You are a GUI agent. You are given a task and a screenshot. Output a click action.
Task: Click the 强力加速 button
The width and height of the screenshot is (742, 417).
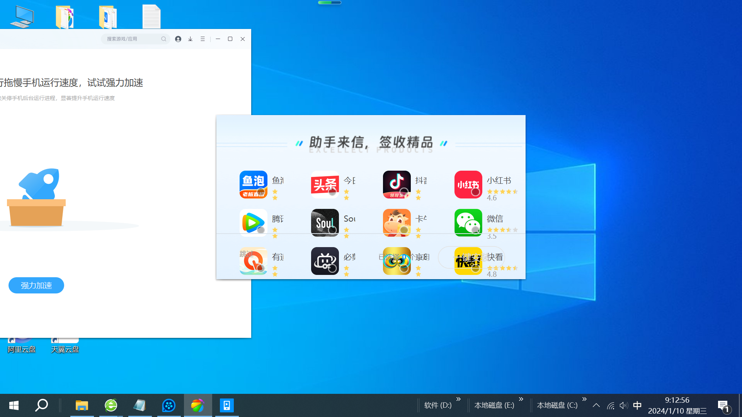(36, 285)
